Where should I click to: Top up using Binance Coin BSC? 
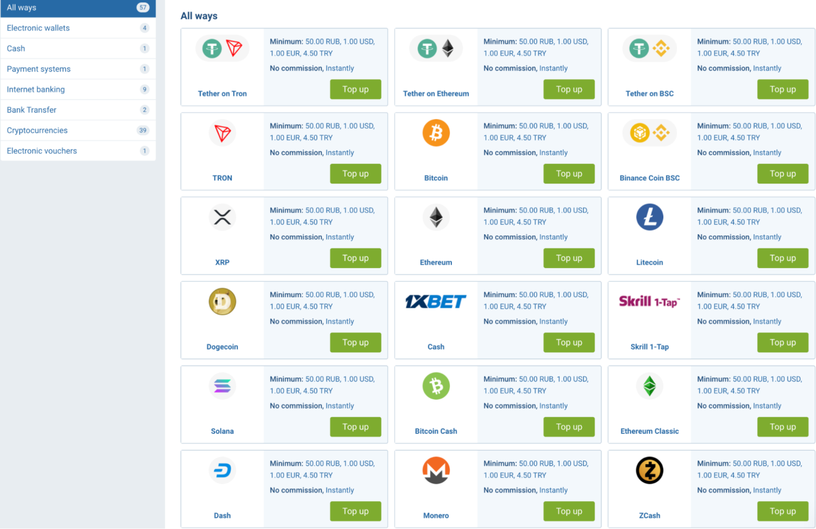point(782,174)
